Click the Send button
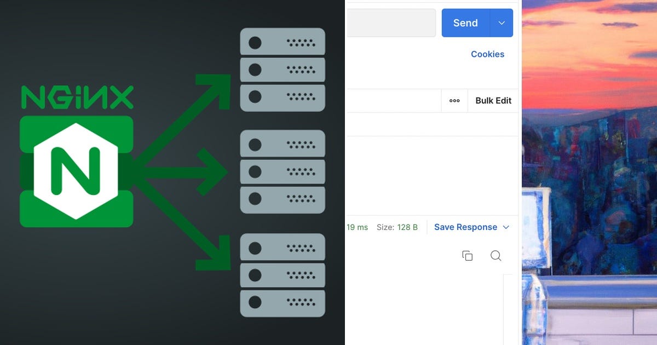 (x=464, y=22)
